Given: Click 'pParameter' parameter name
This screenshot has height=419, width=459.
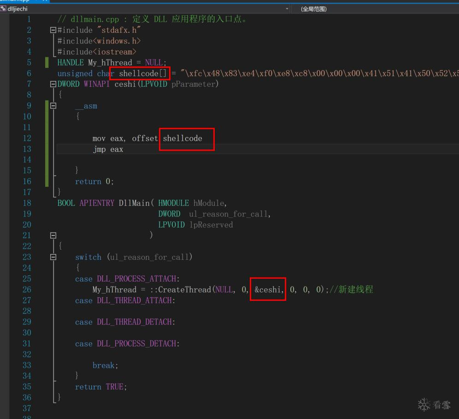Looking at the screenshot, I should 193,84.
